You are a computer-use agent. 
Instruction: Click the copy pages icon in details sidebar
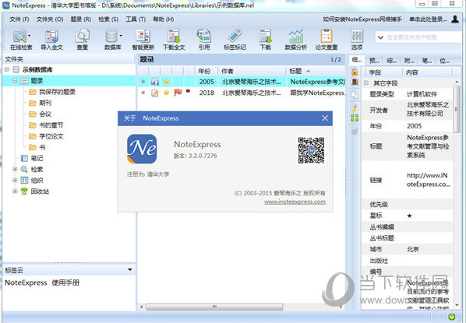[355, 95]
